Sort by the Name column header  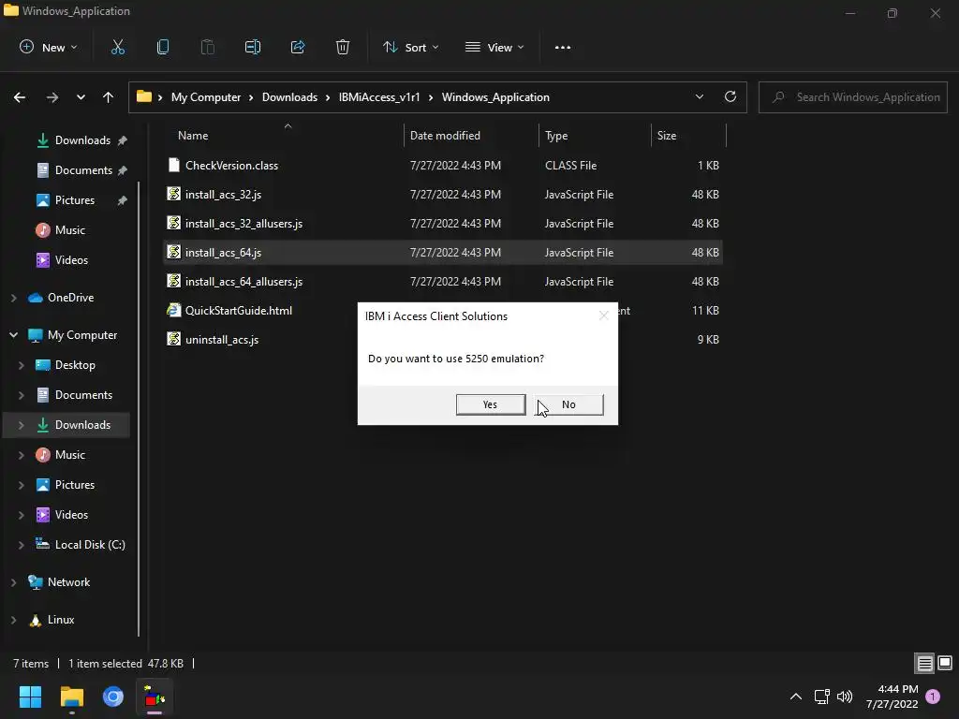pyautogui.click(x=193, y=136)
